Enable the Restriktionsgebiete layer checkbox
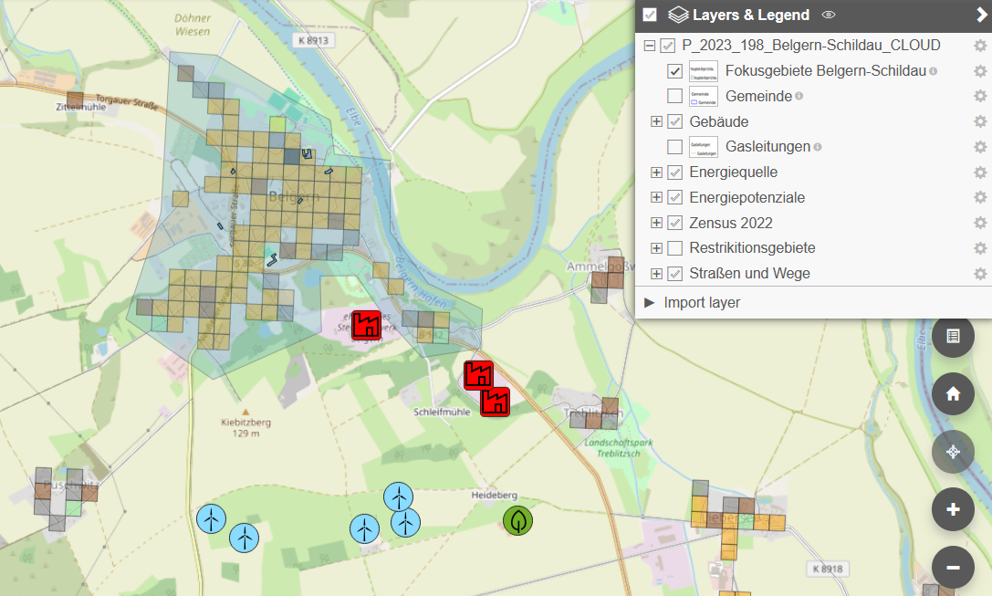The height and width of the screenshot is (596, 992). point(675,248)
